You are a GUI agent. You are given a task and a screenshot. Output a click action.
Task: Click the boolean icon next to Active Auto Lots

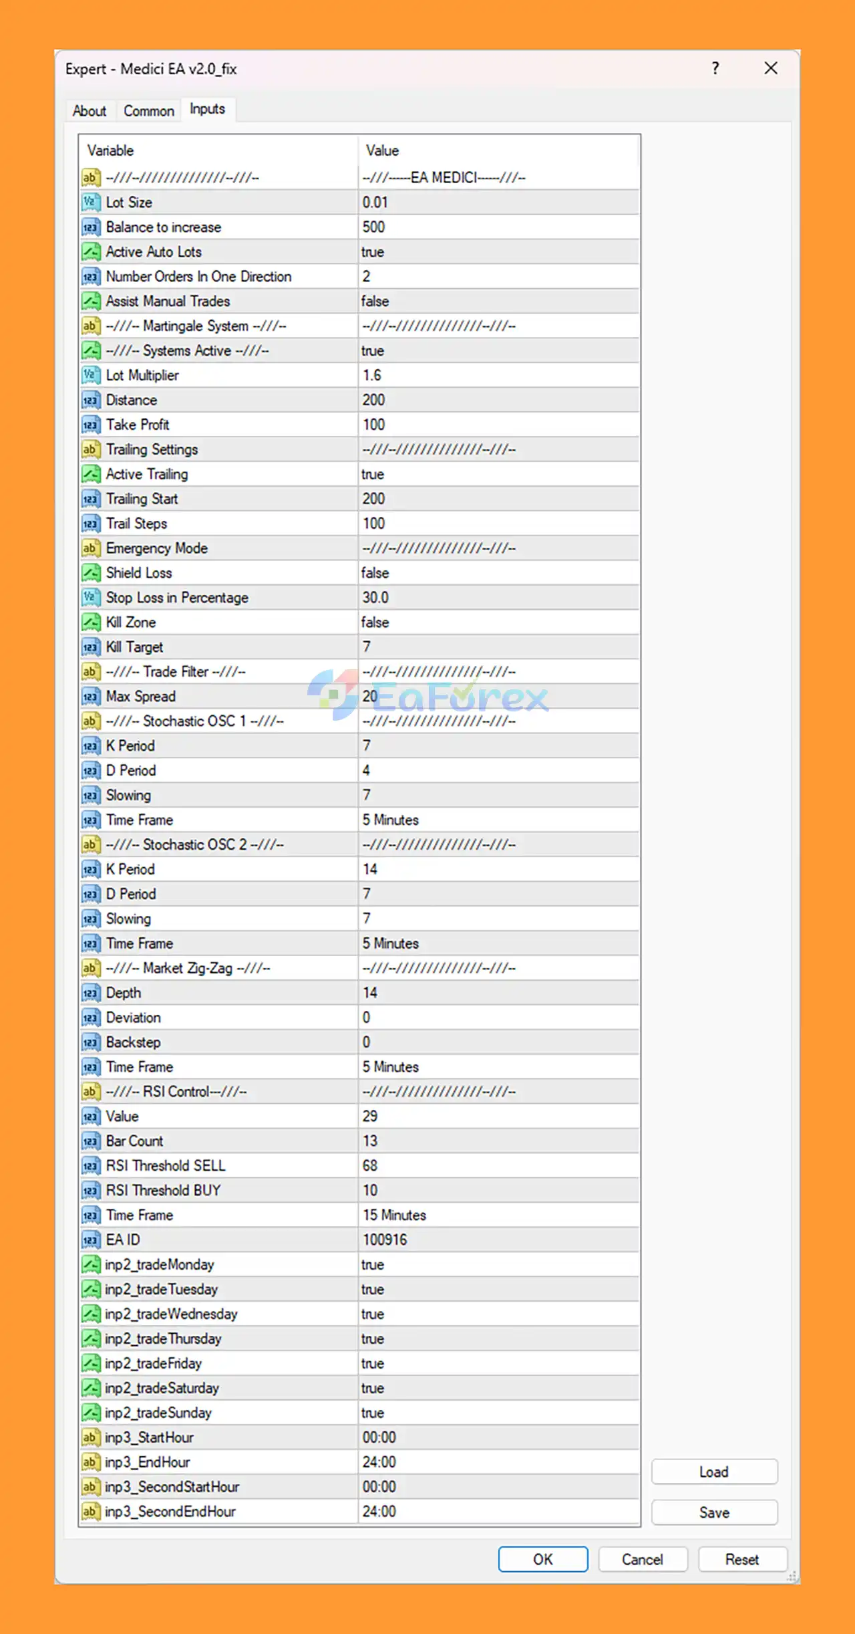coord(90,252)
